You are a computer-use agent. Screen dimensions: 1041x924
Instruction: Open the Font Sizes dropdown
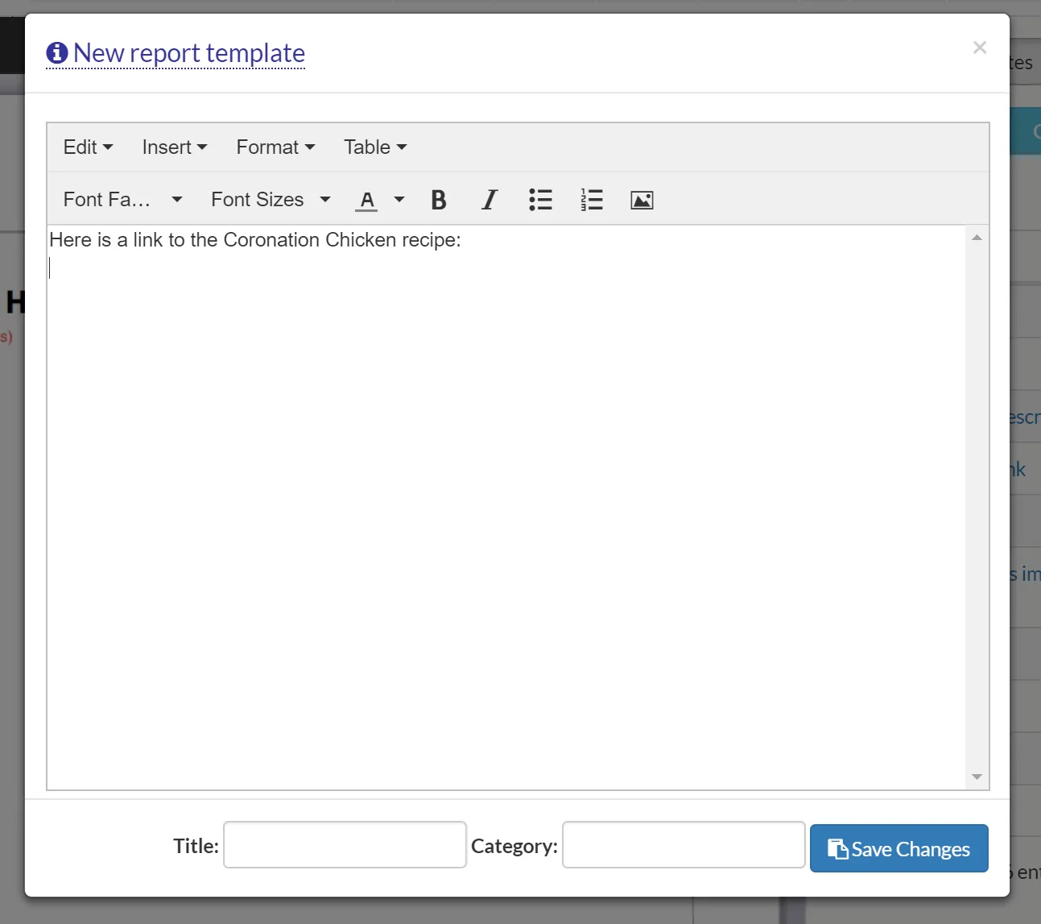(271, 200)
